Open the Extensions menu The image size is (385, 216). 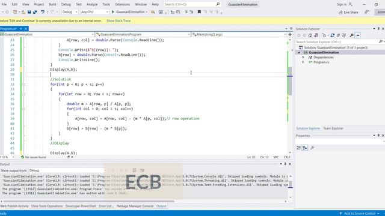[122, 4]
